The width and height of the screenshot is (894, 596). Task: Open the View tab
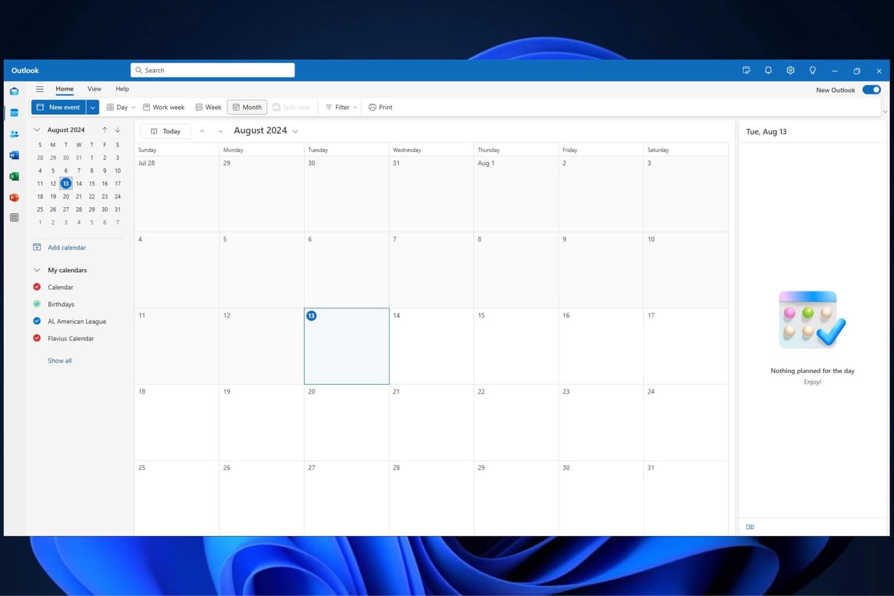coord(94,89)
